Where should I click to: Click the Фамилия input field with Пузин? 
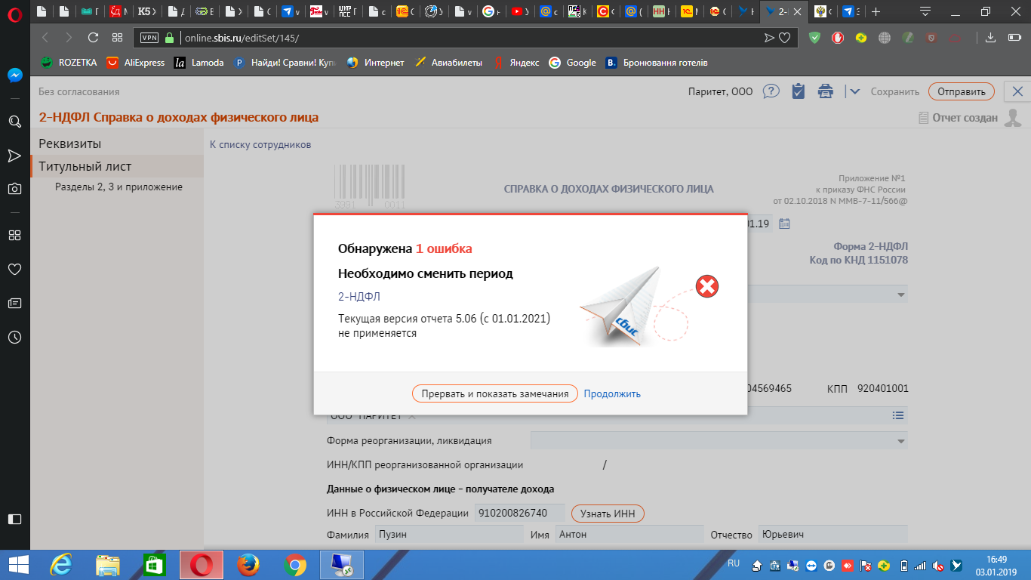(449, 535)
